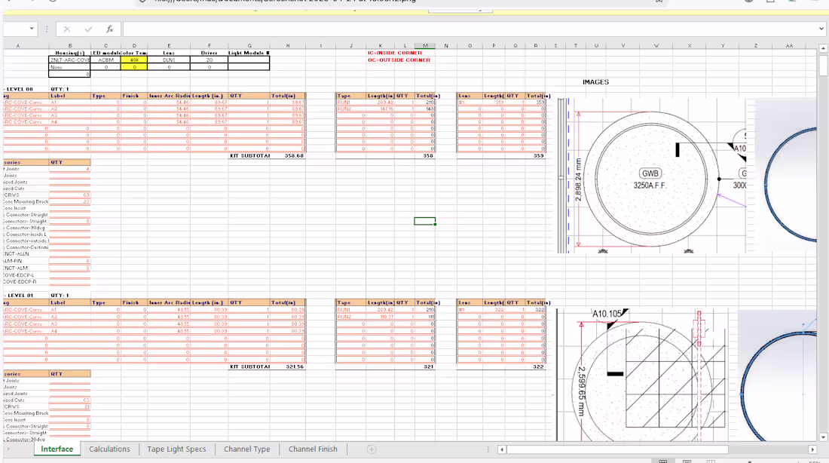829x463 pixels.
Task: Select column A header
Action: 18,46
